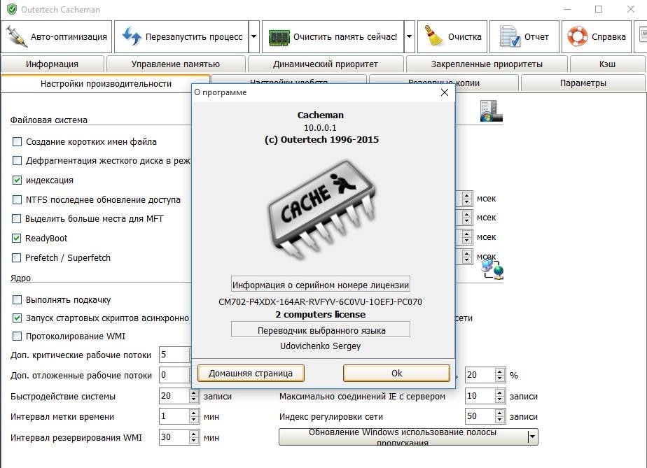Screen dimensions: 647x468
Task: Click Интервал резервирования WMI value field
Action: [174, 437]
